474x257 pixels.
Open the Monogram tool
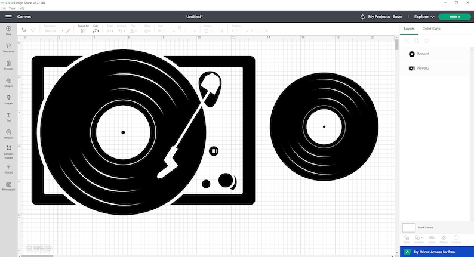click(x=8, y=187)
